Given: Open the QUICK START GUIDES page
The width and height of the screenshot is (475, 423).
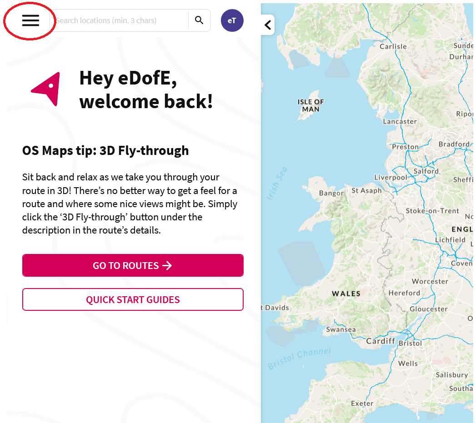Looking at the screenshot, I should (x=133, y=299).
